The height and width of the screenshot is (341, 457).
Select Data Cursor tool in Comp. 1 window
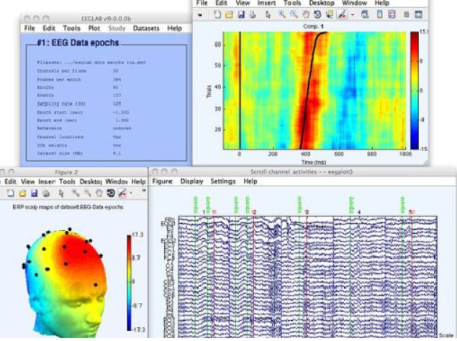[x=330, y=14]
